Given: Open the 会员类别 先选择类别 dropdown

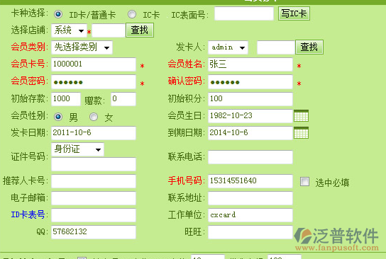Looking at the screenshot, I should [x=82, y=47].
